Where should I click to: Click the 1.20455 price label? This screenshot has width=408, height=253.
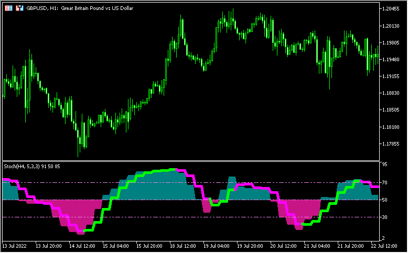(x=391, y=9)
